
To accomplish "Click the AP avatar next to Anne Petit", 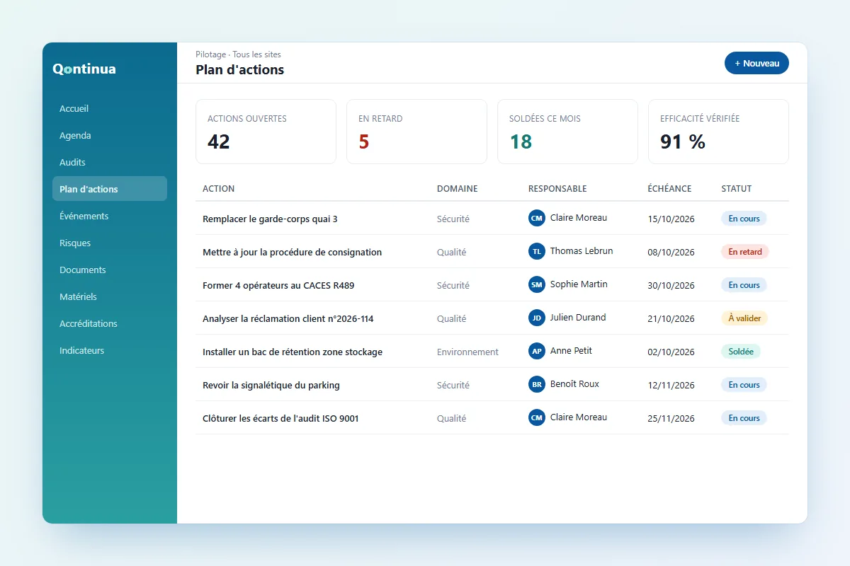I will click(x=537, y=351).
